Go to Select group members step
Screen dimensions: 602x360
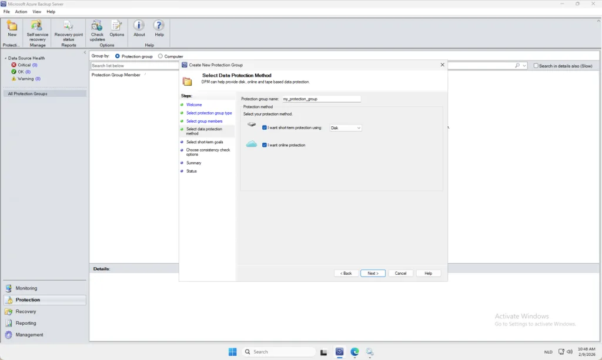click(204, 121)
